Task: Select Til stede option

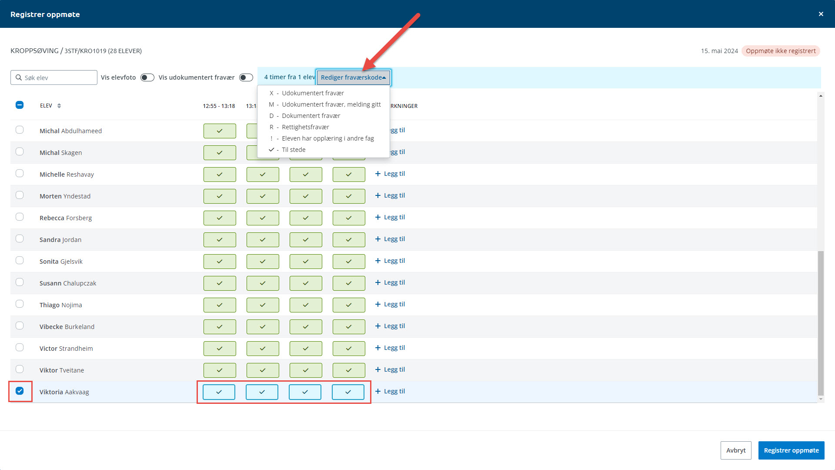Action: [324, 150]
